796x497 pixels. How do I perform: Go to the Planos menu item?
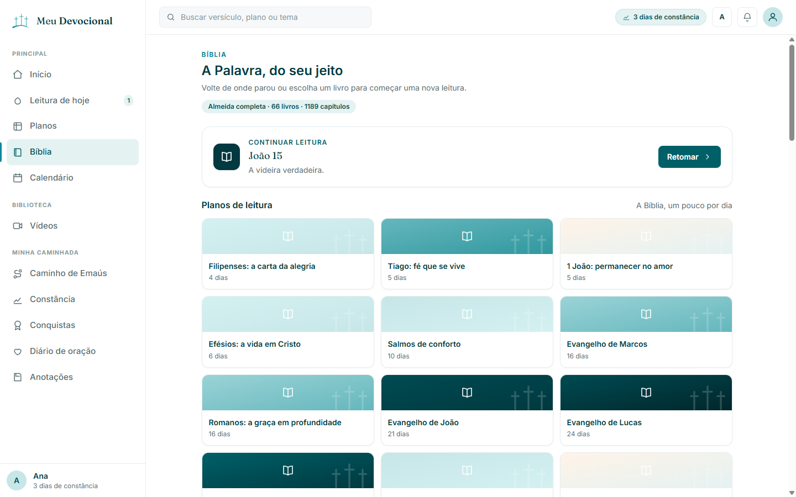[73, 126]
